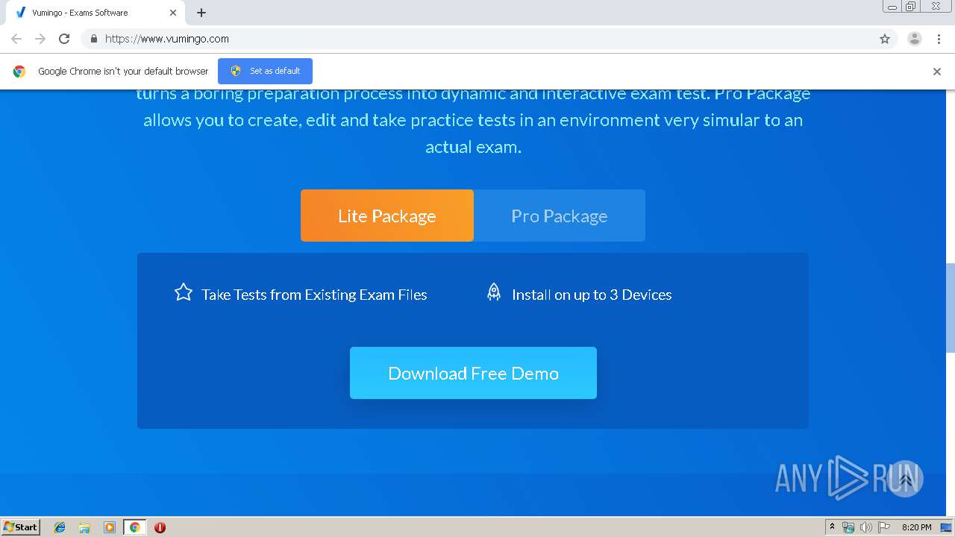The image size is (955, 537).
Task: Open the File Explorer folder in taskbar
Action: pyautogui.click(x=84, y=527)
